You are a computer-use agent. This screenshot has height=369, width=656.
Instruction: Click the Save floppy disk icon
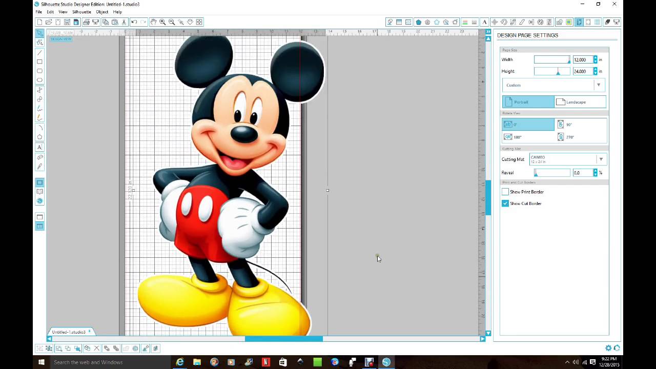pyautogui.click(x=67, y=22)
